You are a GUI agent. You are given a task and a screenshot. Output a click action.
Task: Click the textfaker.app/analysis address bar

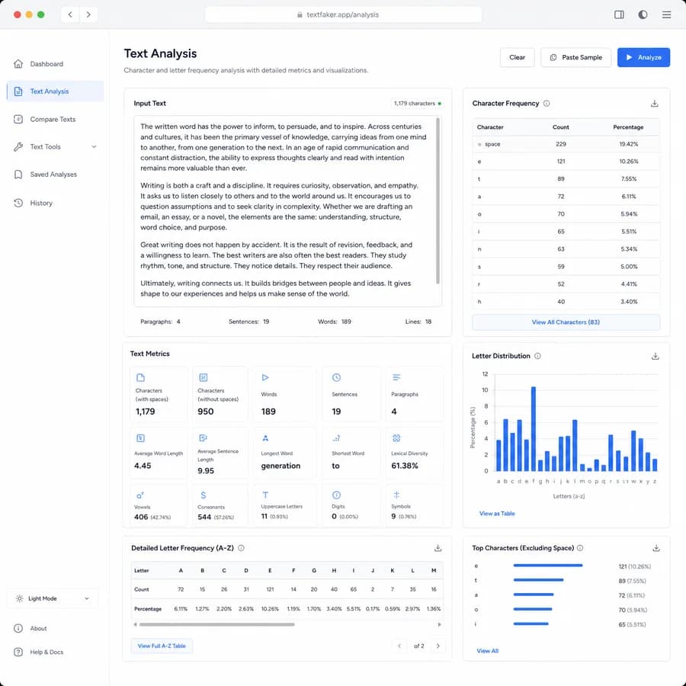point(343,14)
